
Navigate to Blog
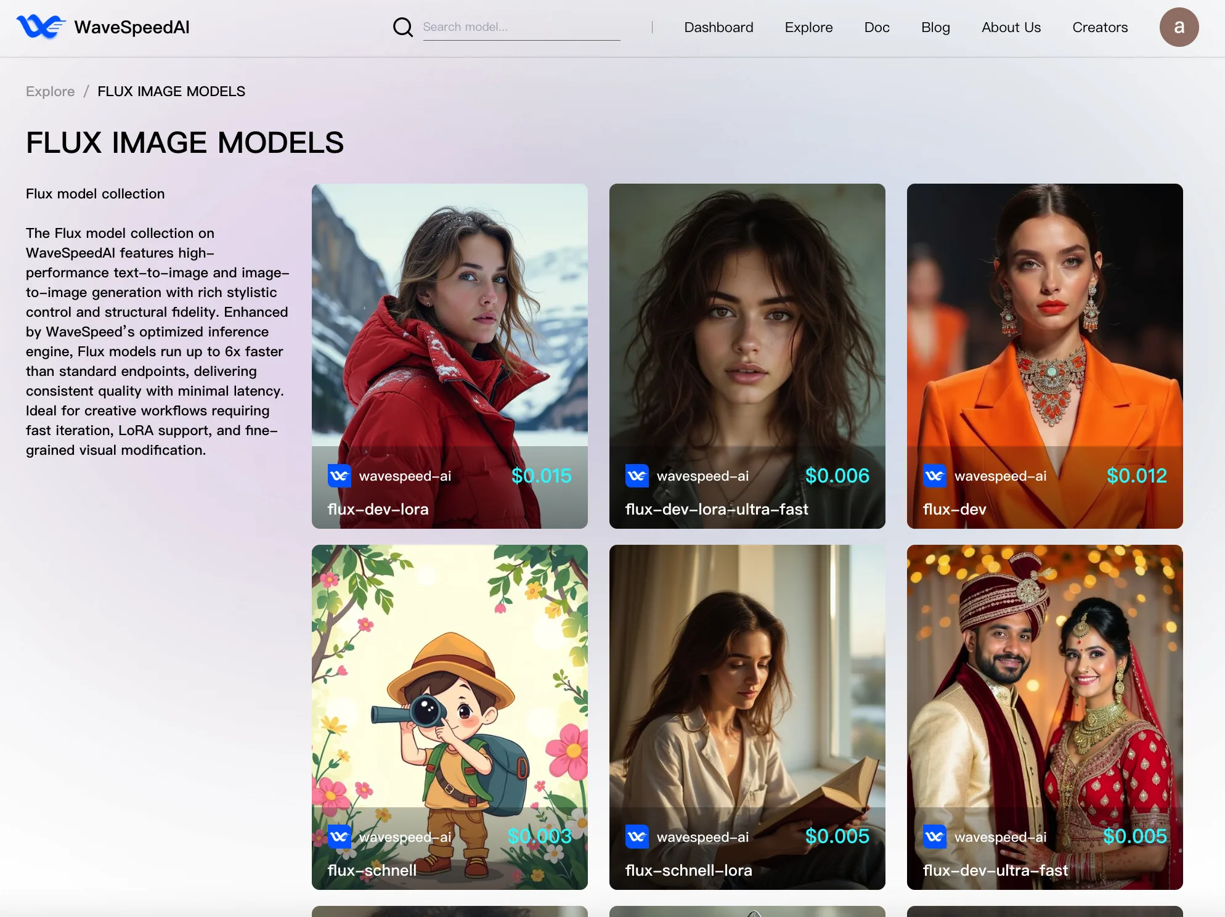935,27
